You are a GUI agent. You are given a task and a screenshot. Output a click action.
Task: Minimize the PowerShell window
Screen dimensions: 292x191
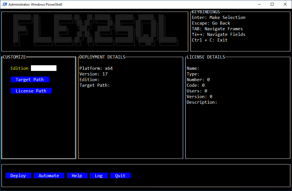pyautogui.click(x=259, y=4)
